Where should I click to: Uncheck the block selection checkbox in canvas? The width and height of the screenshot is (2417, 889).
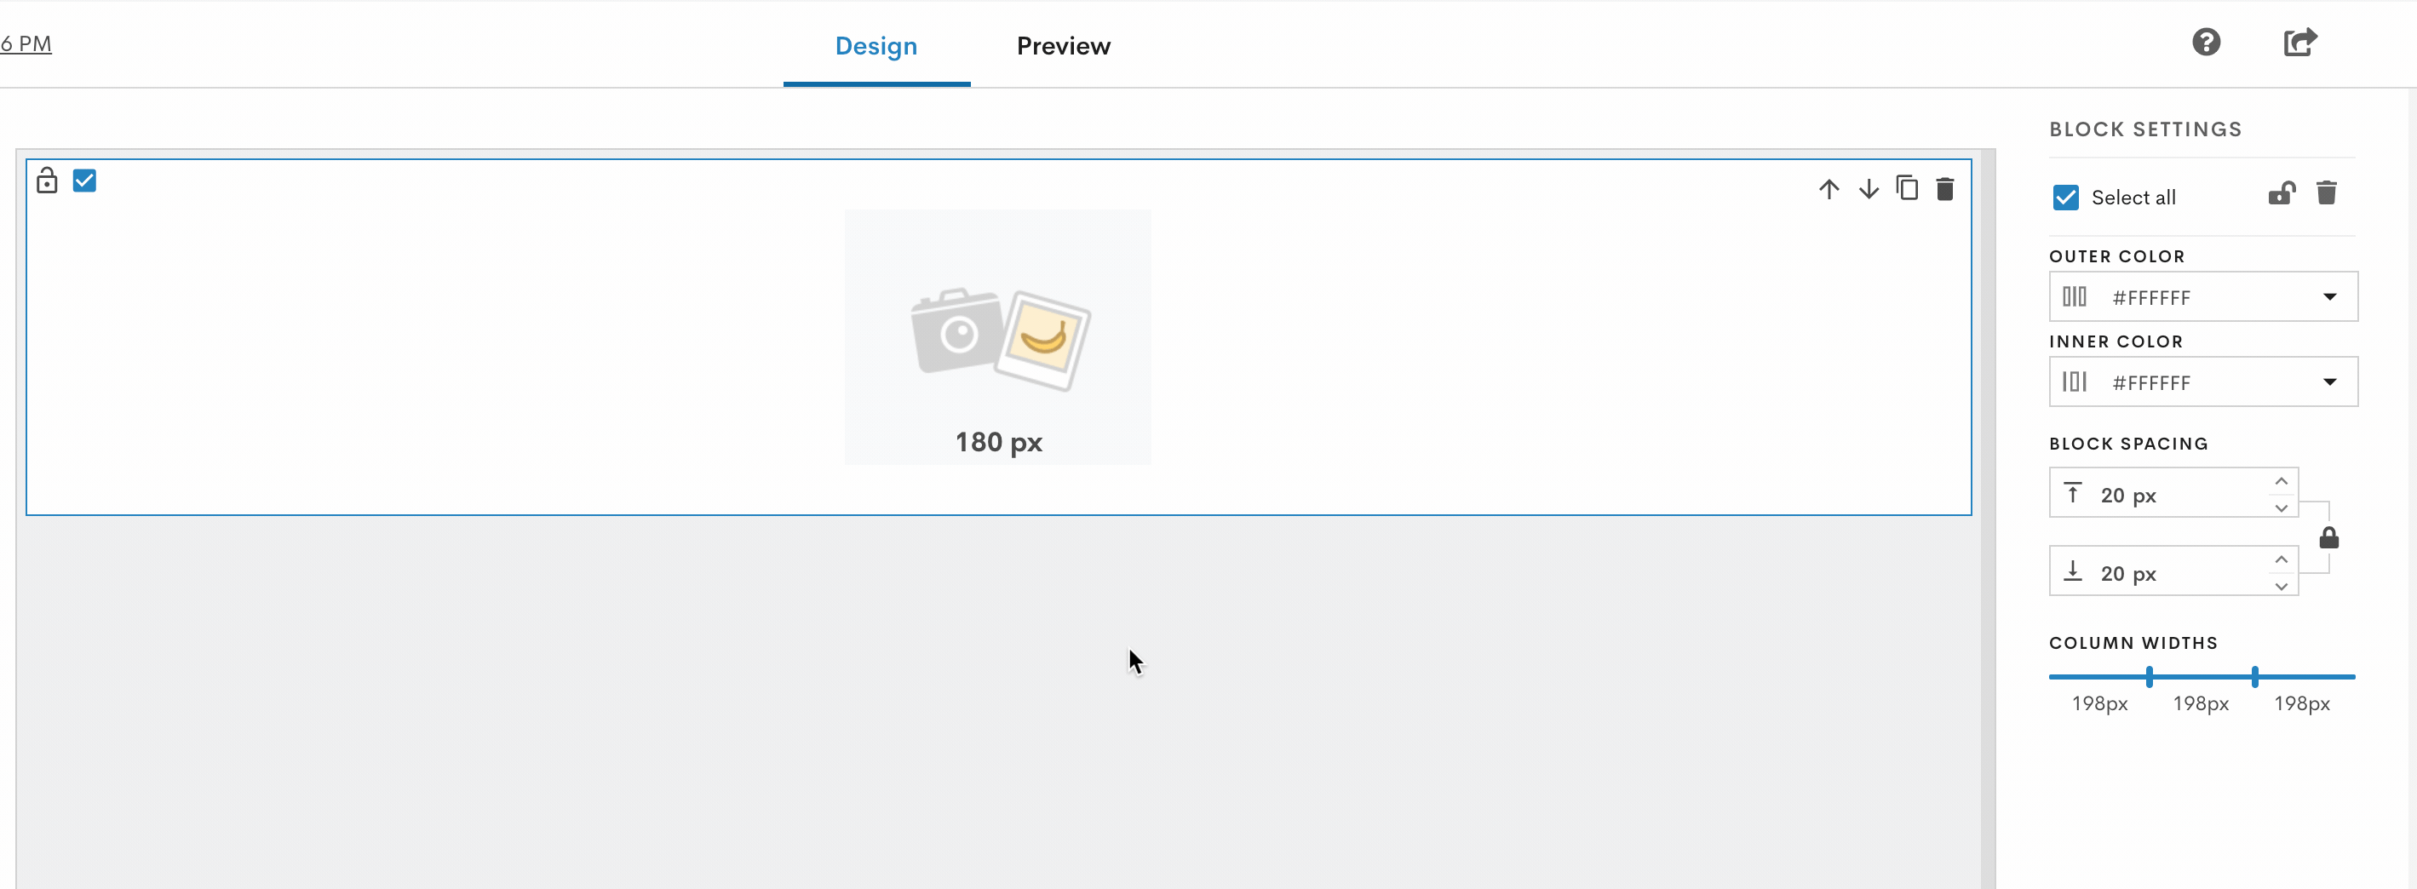tap(84, 180)
